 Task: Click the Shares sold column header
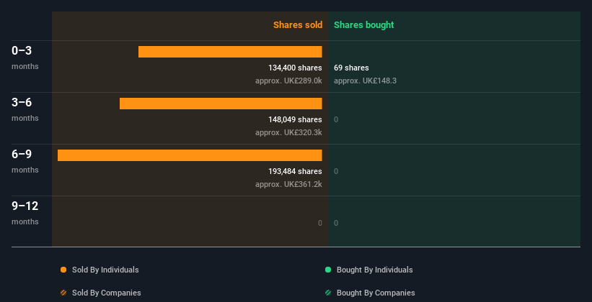(x=297, y=25)
